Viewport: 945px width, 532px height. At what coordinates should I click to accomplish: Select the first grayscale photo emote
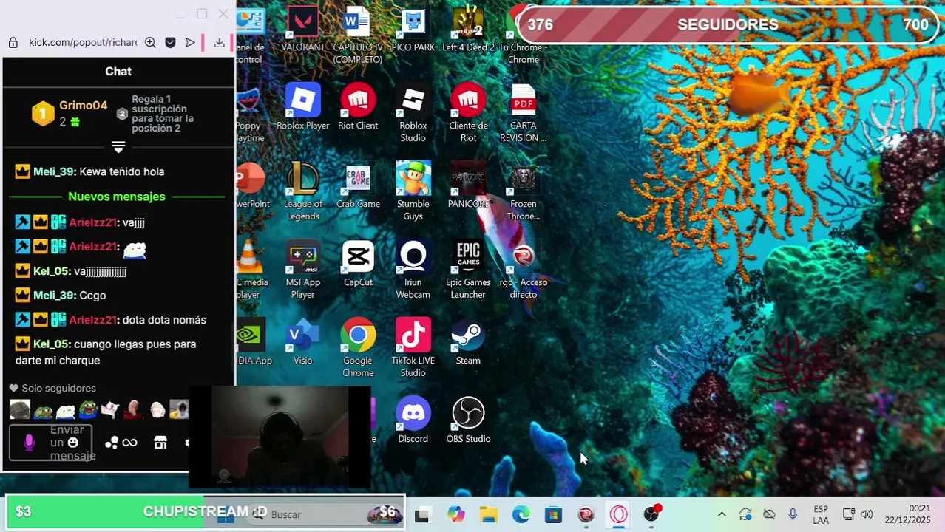20,409
